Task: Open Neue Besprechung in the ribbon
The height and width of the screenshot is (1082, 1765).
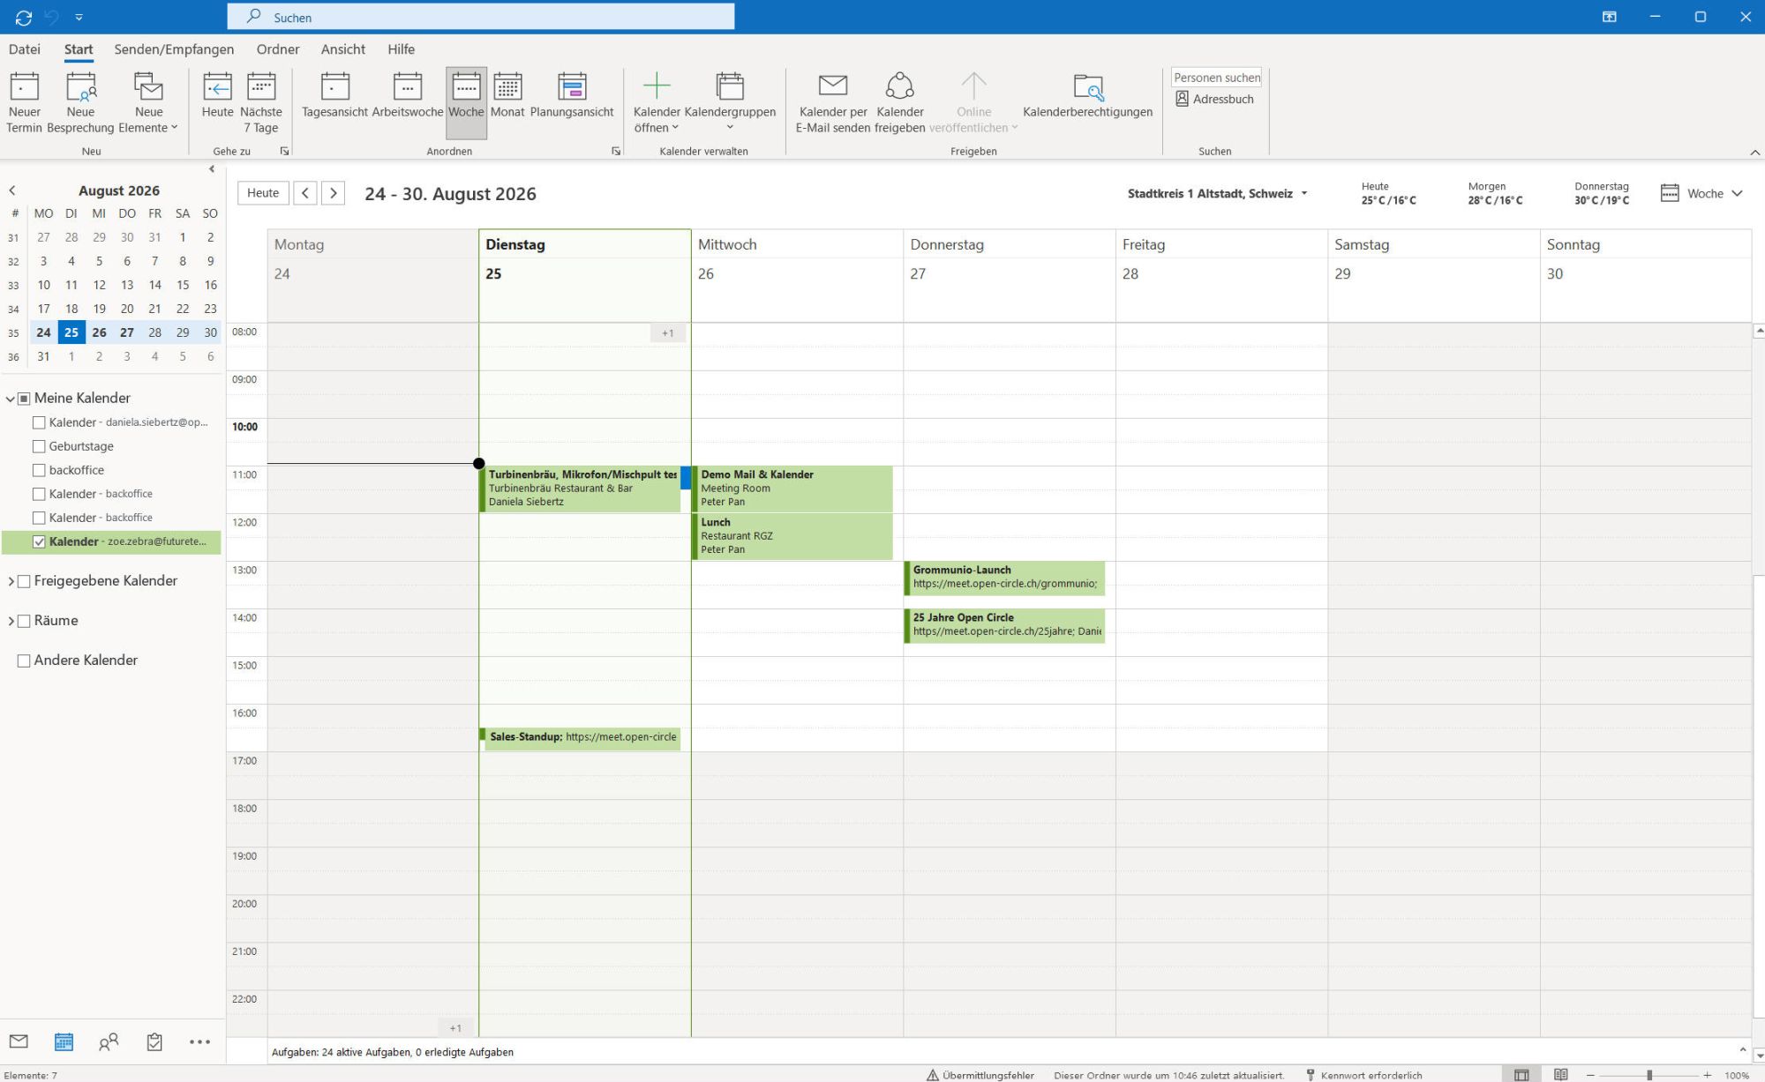Action: pos(80,102)
